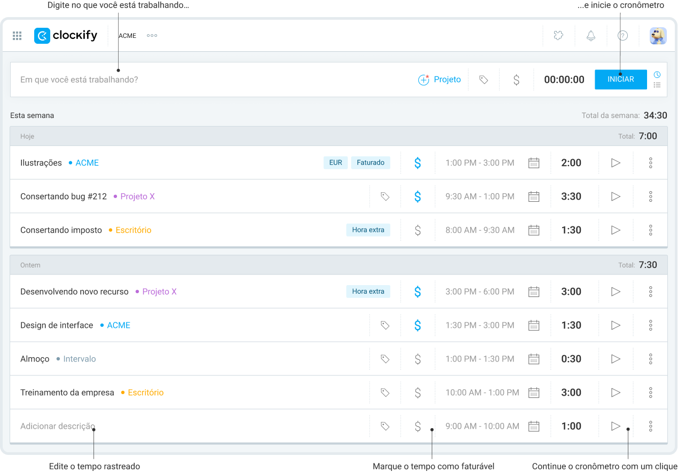The height and width of the screenshot is (472, 685).
Task: Enable billable on Consertando imposto entry
Action: (417, 230)
